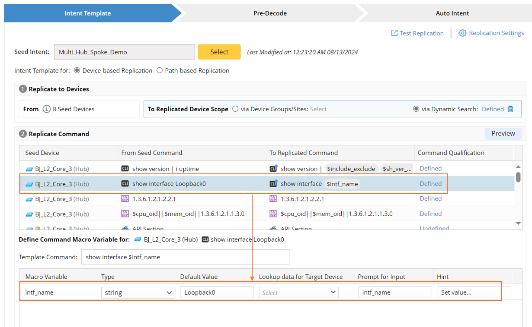Screen dimensions: 532x327
Task: Click the Preview button
Action: [503, 134]
